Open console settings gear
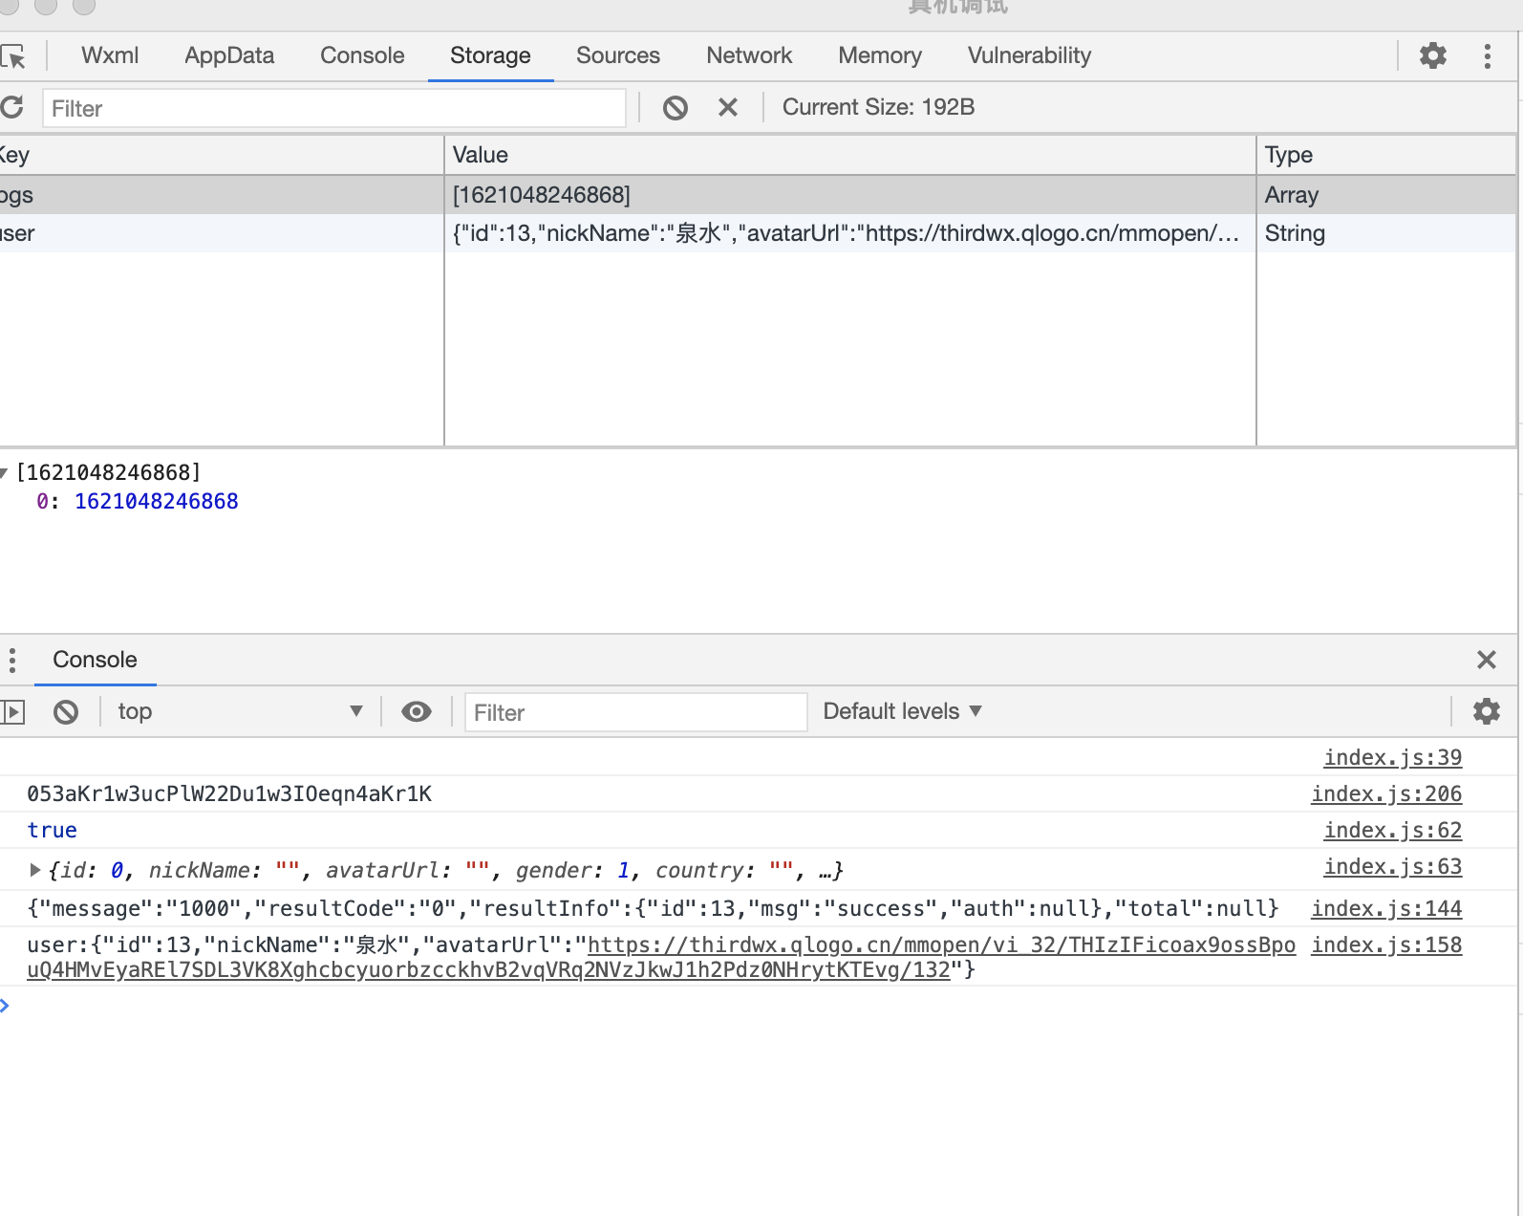The image size is (1523, 1216). click(x=1486, y=711)
